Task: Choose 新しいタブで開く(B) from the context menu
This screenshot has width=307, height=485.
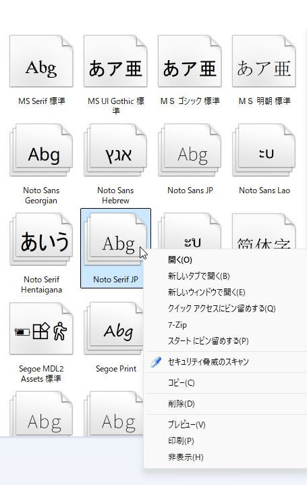Action: pyautogui.click(x=199, y=276)
